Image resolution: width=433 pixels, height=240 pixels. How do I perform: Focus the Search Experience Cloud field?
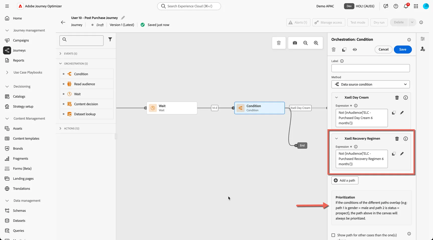[x=189, y=6]
